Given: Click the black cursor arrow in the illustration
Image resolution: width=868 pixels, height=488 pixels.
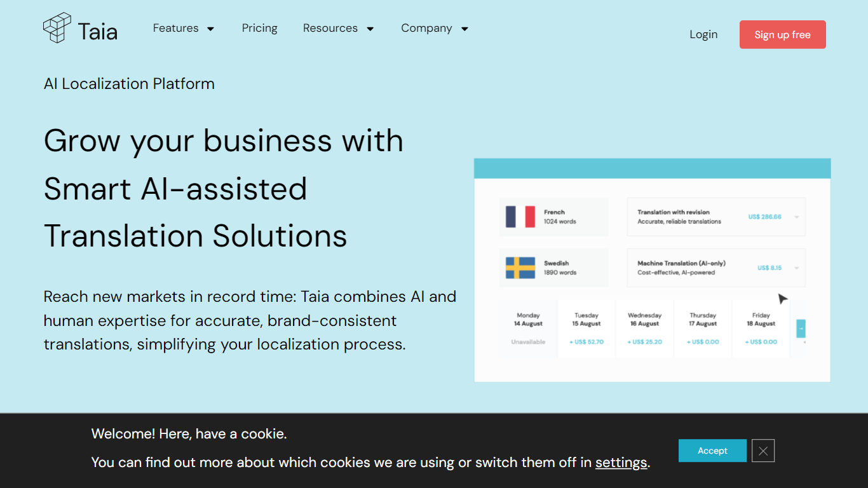Looking at the screenshot, I should (x=783, y=299).
